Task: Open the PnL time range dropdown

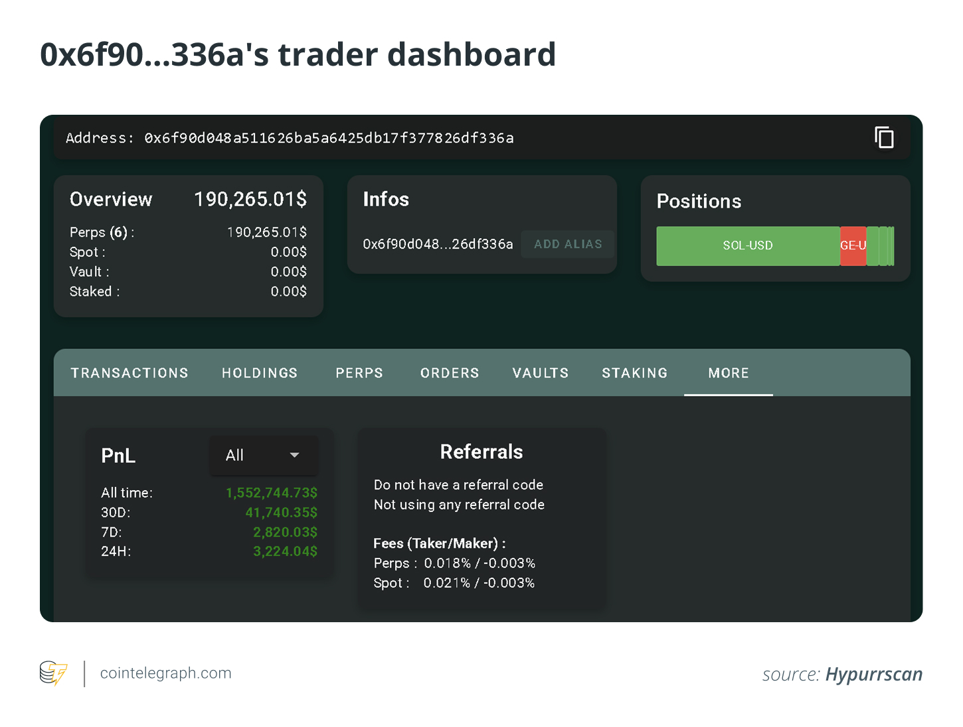Action: pyautogui.click(x=263, y=456)
